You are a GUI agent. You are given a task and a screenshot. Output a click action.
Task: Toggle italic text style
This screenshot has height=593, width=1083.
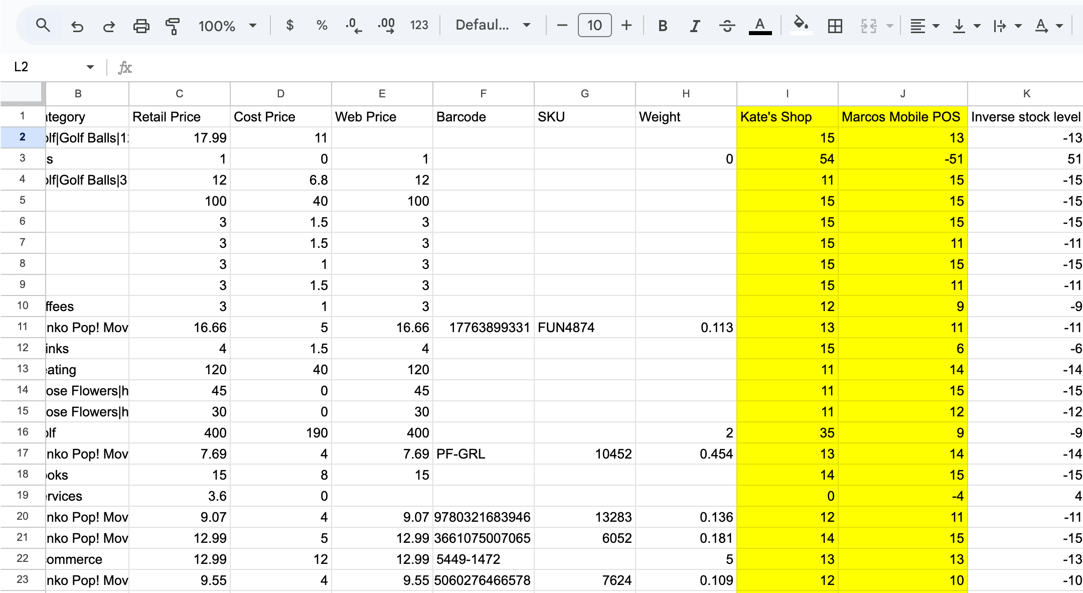pos(694,26)
